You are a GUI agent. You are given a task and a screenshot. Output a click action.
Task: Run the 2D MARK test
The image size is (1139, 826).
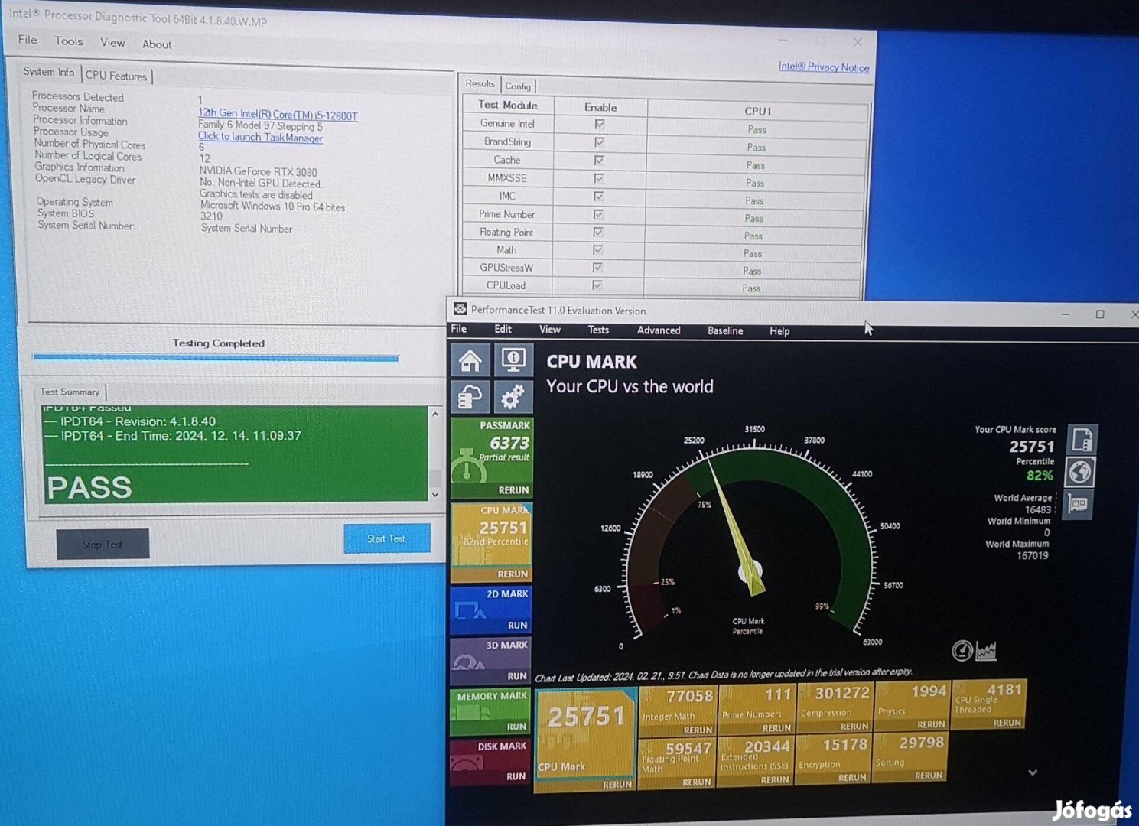tap(518, 625)
